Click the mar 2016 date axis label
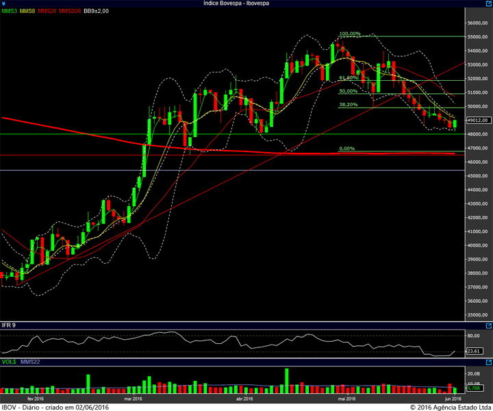This screenshot has width=493, height=411. [x=133, y=399]
